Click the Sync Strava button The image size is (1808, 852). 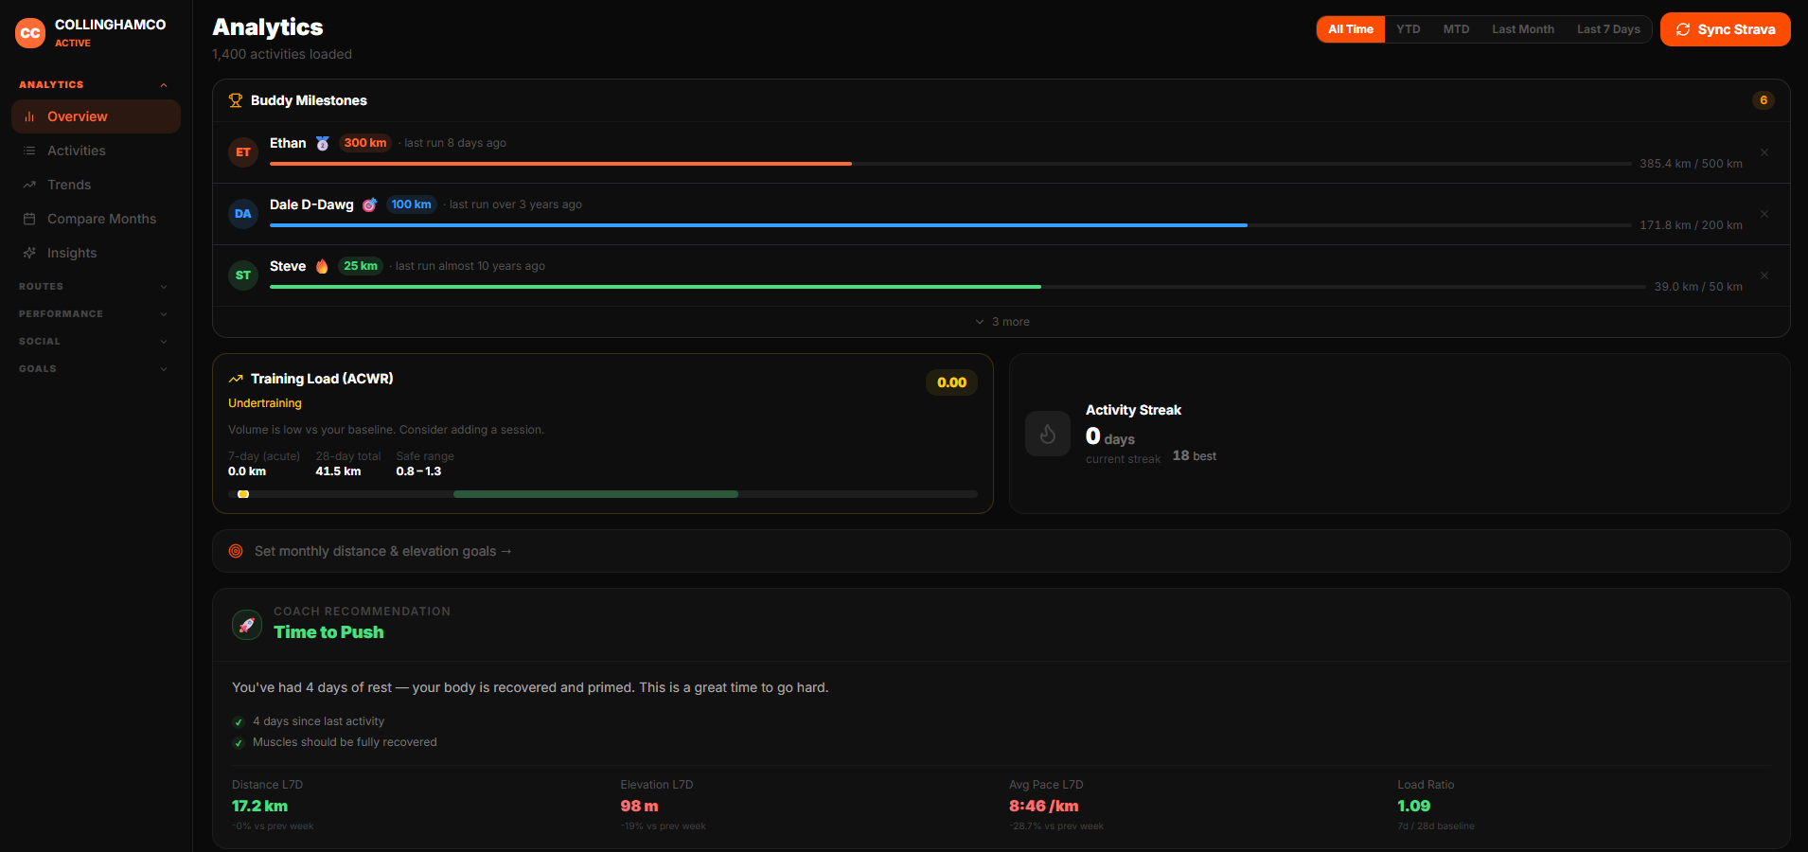tap(1726, 29)
